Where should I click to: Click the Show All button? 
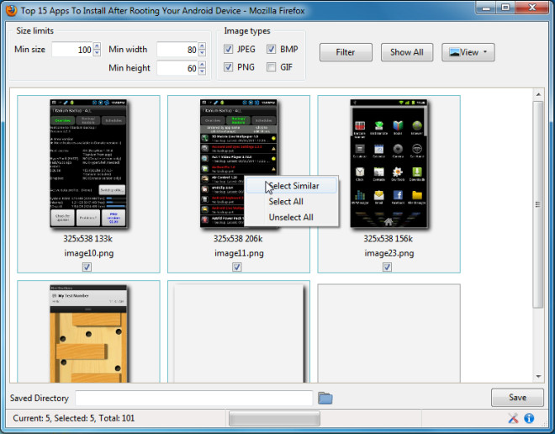click(407, 52)
